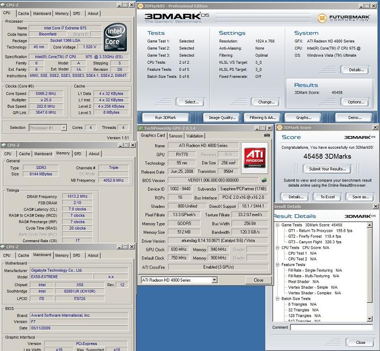Click Select tests button
This screenshot has width=380, height=351.
[x=192, y=102]
